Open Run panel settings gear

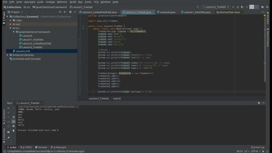259,103
